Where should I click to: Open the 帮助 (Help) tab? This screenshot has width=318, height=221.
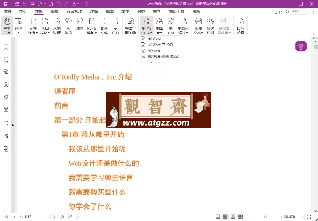pos(196,11)
